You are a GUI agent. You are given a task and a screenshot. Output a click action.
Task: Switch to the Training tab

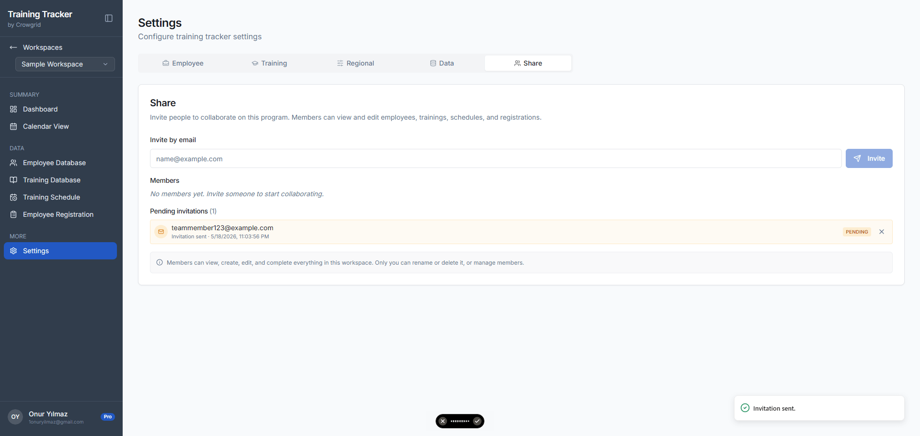[269, 63]
